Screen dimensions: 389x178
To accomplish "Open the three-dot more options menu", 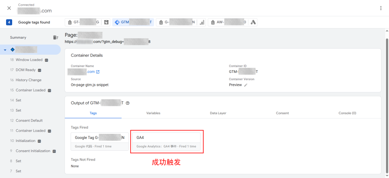I will [381, 8].
